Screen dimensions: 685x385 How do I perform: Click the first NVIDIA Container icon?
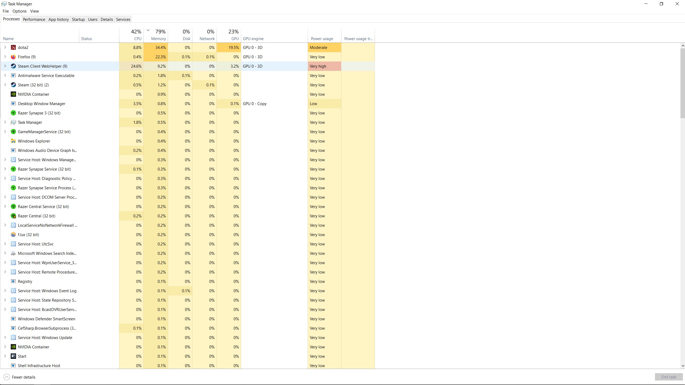pos(13,94)
